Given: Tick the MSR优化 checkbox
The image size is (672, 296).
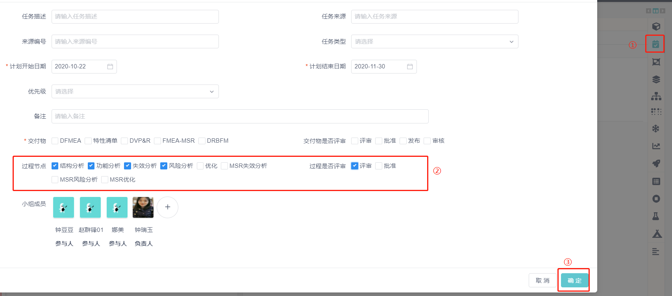Looking at the screenshot, I should coord(105,180).
